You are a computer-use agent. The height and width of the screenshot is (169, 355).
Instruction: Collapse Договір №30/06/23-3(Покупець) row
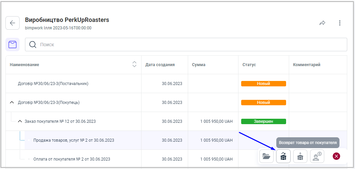click(12, 103)
